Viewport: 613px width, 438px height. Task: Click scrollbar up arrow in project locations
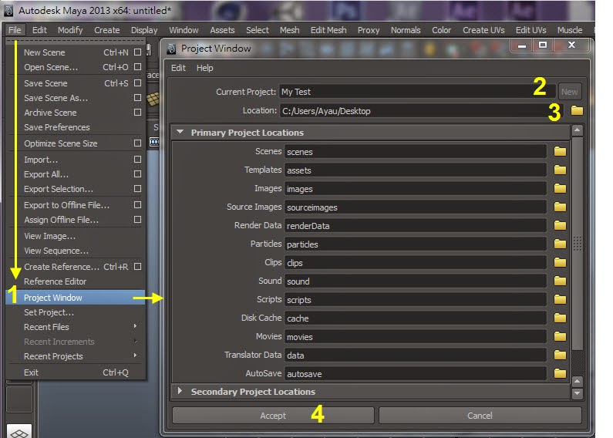click(x=577, y=130)
